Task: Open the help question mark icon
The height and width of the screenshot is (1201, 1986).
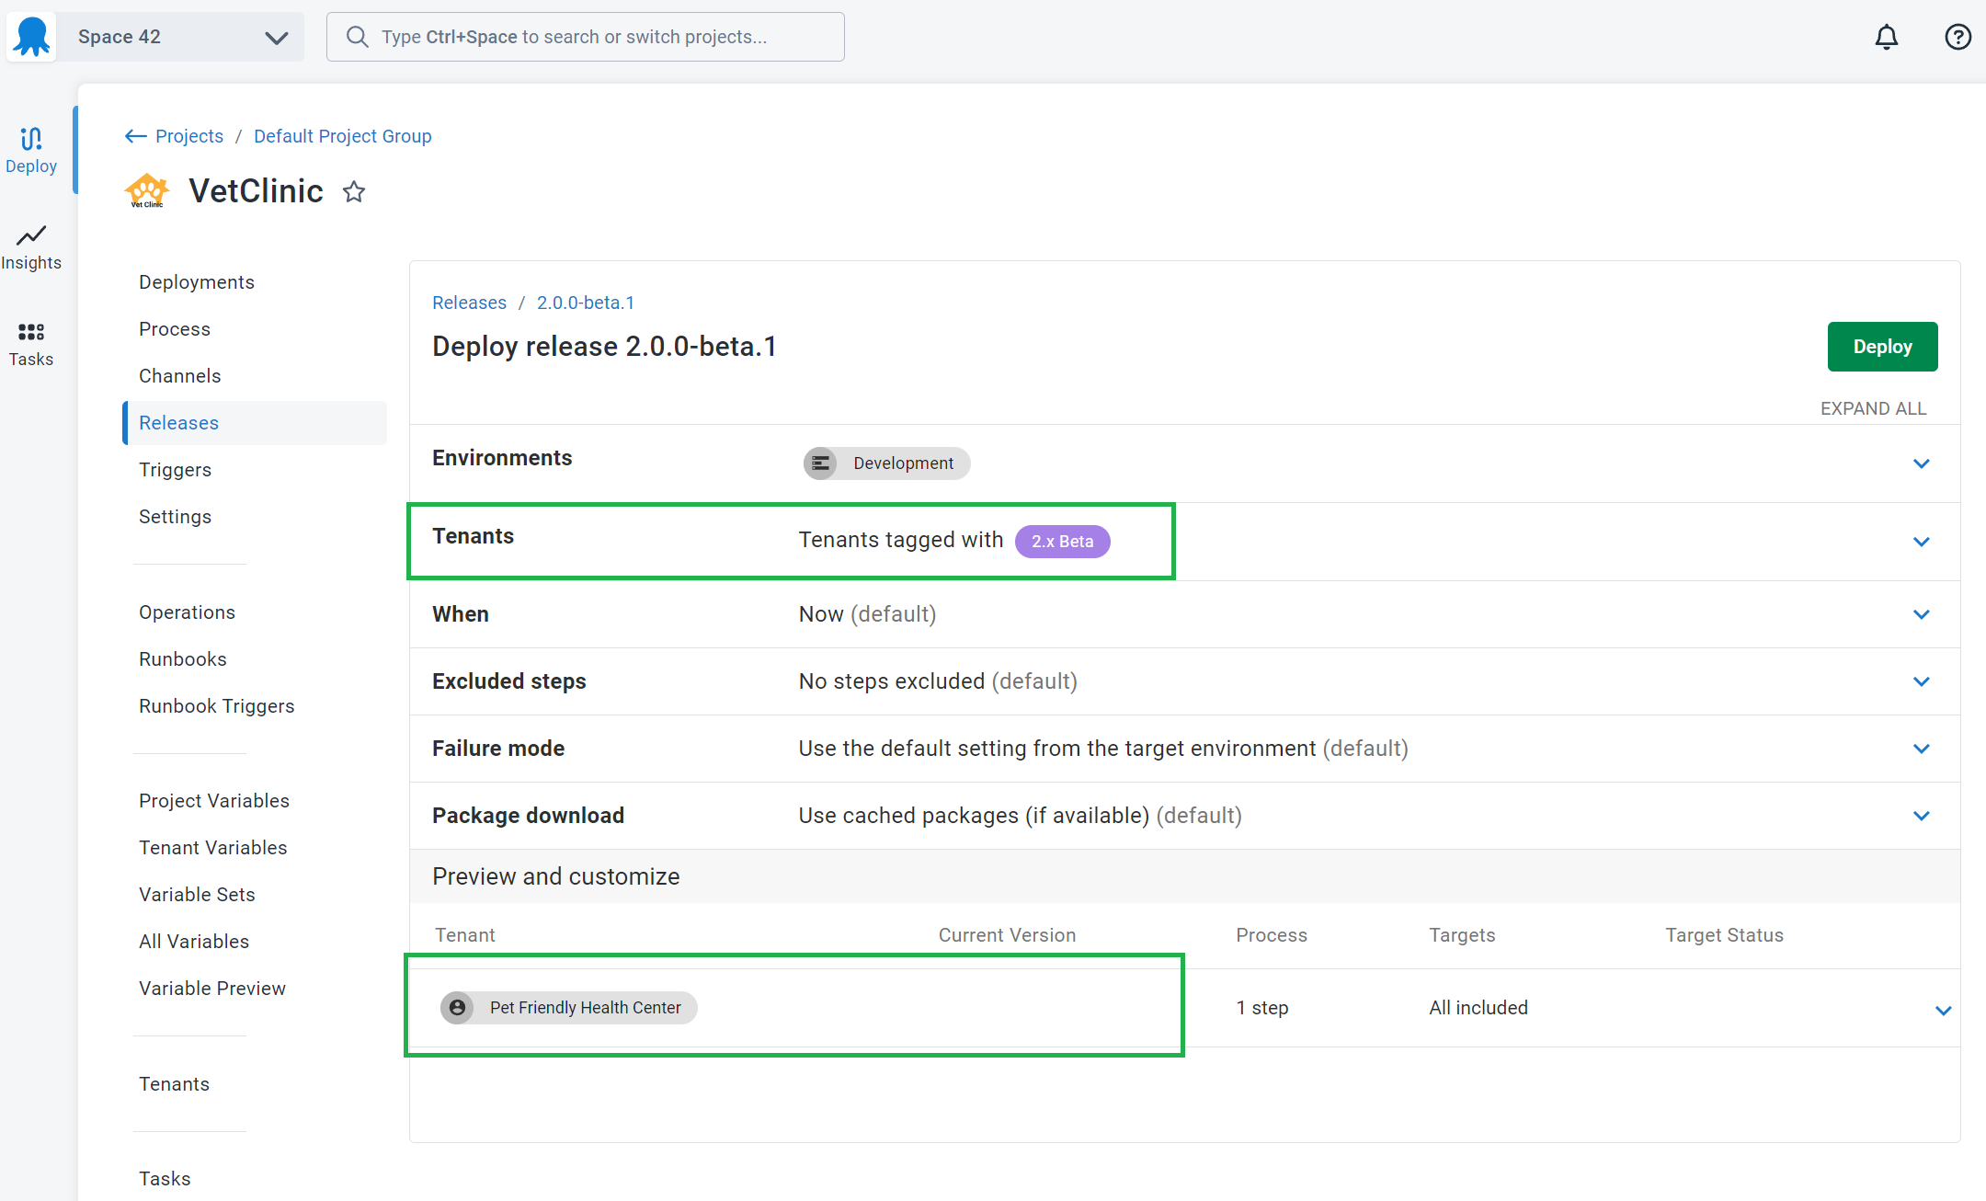Action: (x=1957, y=37)
